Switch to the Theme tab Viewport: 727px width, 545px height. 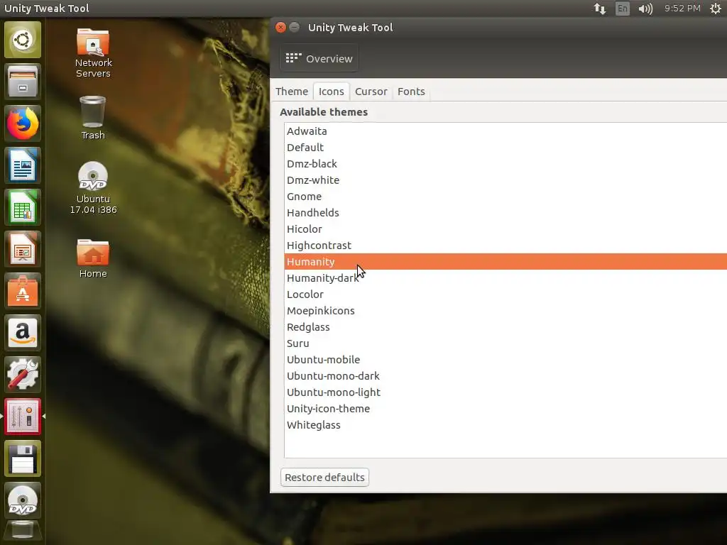(x=292, y=92)
